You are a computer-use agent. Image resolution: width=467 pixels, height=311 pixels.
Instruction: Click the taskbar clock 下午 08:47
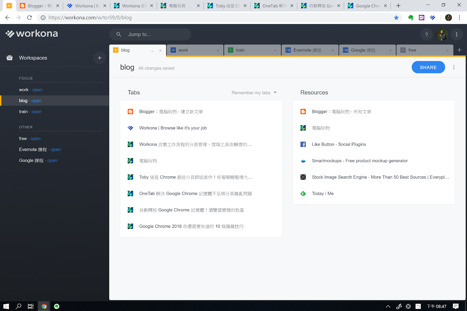click(437, 306)
